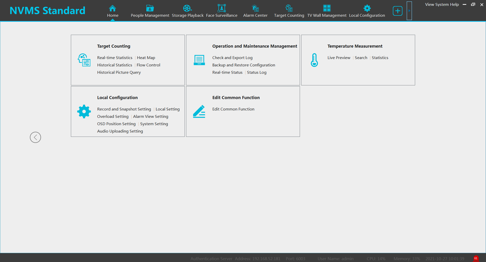
Task: Click View System Help
Action: tap(442, 5)
